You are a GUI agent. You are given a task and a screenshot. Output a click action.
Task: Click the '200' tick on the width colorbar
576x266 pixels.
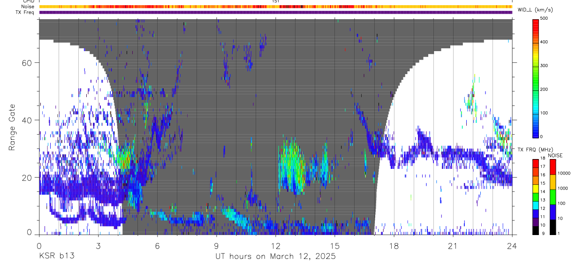coord(545,89)
